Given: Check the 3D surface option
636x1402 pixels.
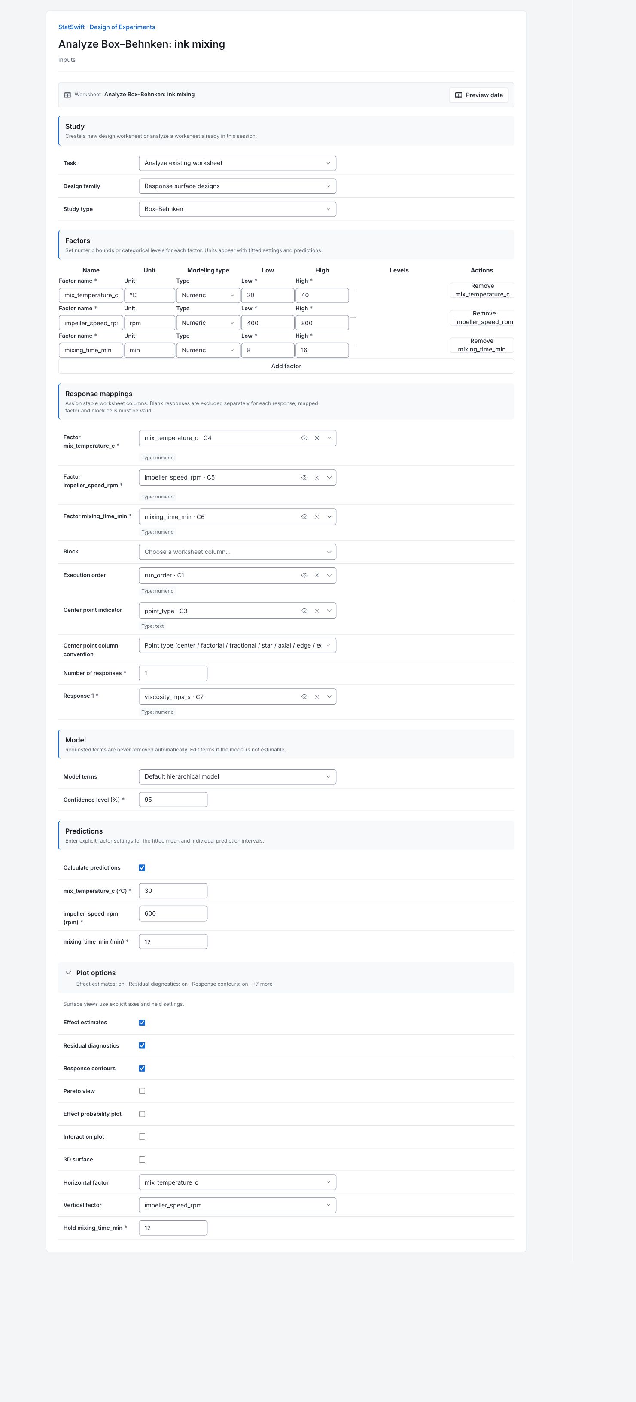Looking at the screenshot, I should pyautogui.click(x=142, y=1159).
